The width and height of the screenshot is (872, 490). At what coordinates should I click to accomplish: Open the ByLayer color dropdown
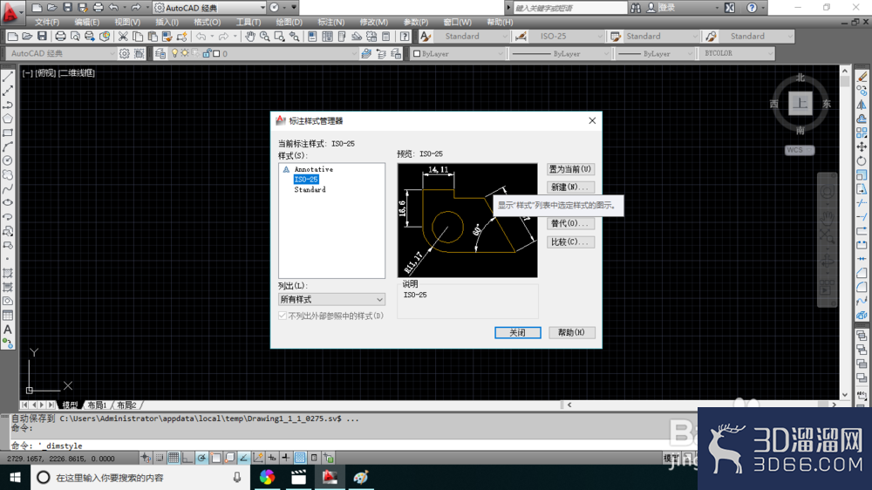coord(458,53)
